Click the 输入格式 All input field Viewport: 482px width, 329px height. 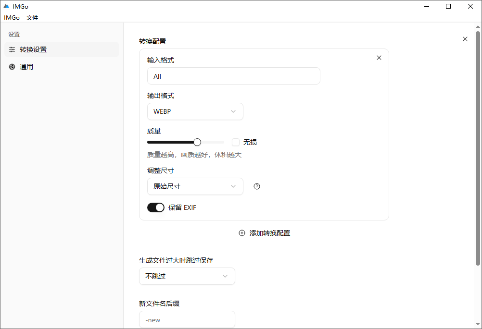234,76
